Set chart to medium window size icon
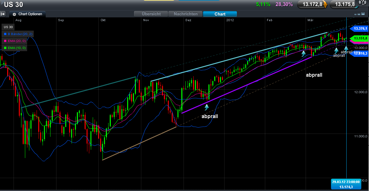This screenshot has width=369, height=191. click(359, 15)
